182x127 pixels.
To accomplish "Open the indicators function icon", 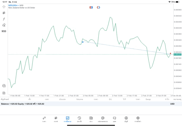I will 4,19.
